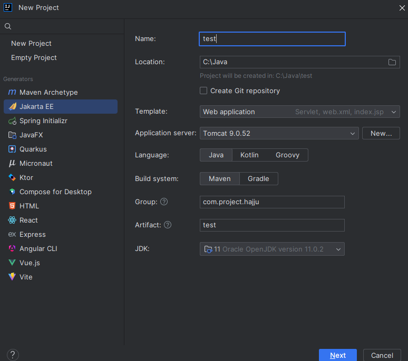408x361 pixels.
Task: Select Groovy as the language
Action: click(x=287, y=155)
